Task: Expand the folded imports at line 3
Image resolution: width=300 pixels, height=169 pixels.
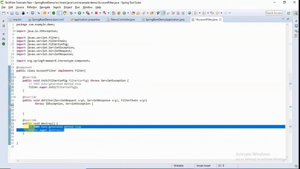Action: point(15,31)
